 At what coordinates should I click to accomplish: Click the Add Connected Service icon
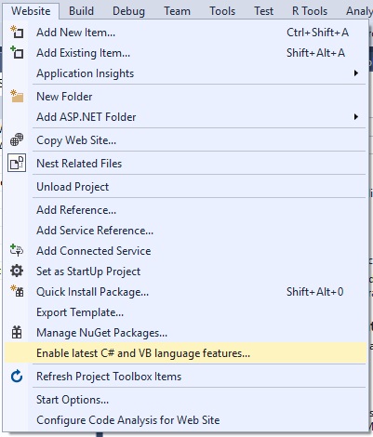point(17,250)
